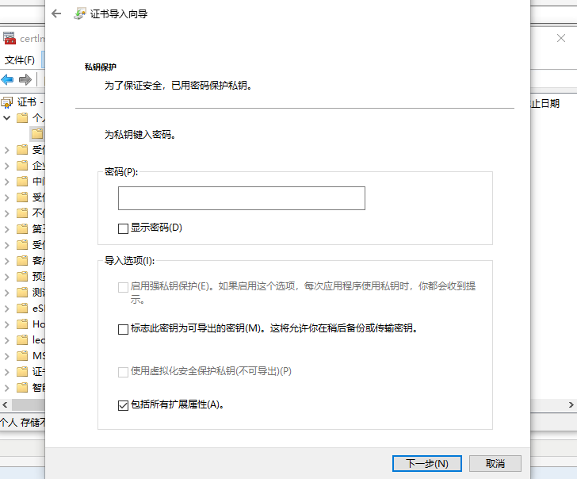Click the 密码(P) input field
The height and width of the screenshot is (479, 577).
click(242, 198)
